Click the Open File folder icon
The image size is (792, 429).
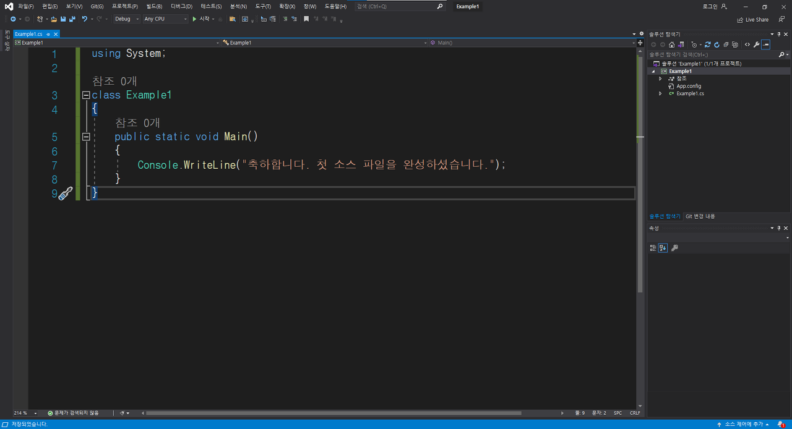click(x=54, y=19)
